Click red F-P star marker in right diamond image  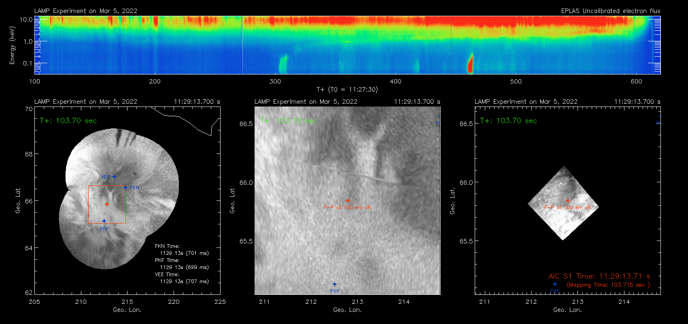[567, 200]
